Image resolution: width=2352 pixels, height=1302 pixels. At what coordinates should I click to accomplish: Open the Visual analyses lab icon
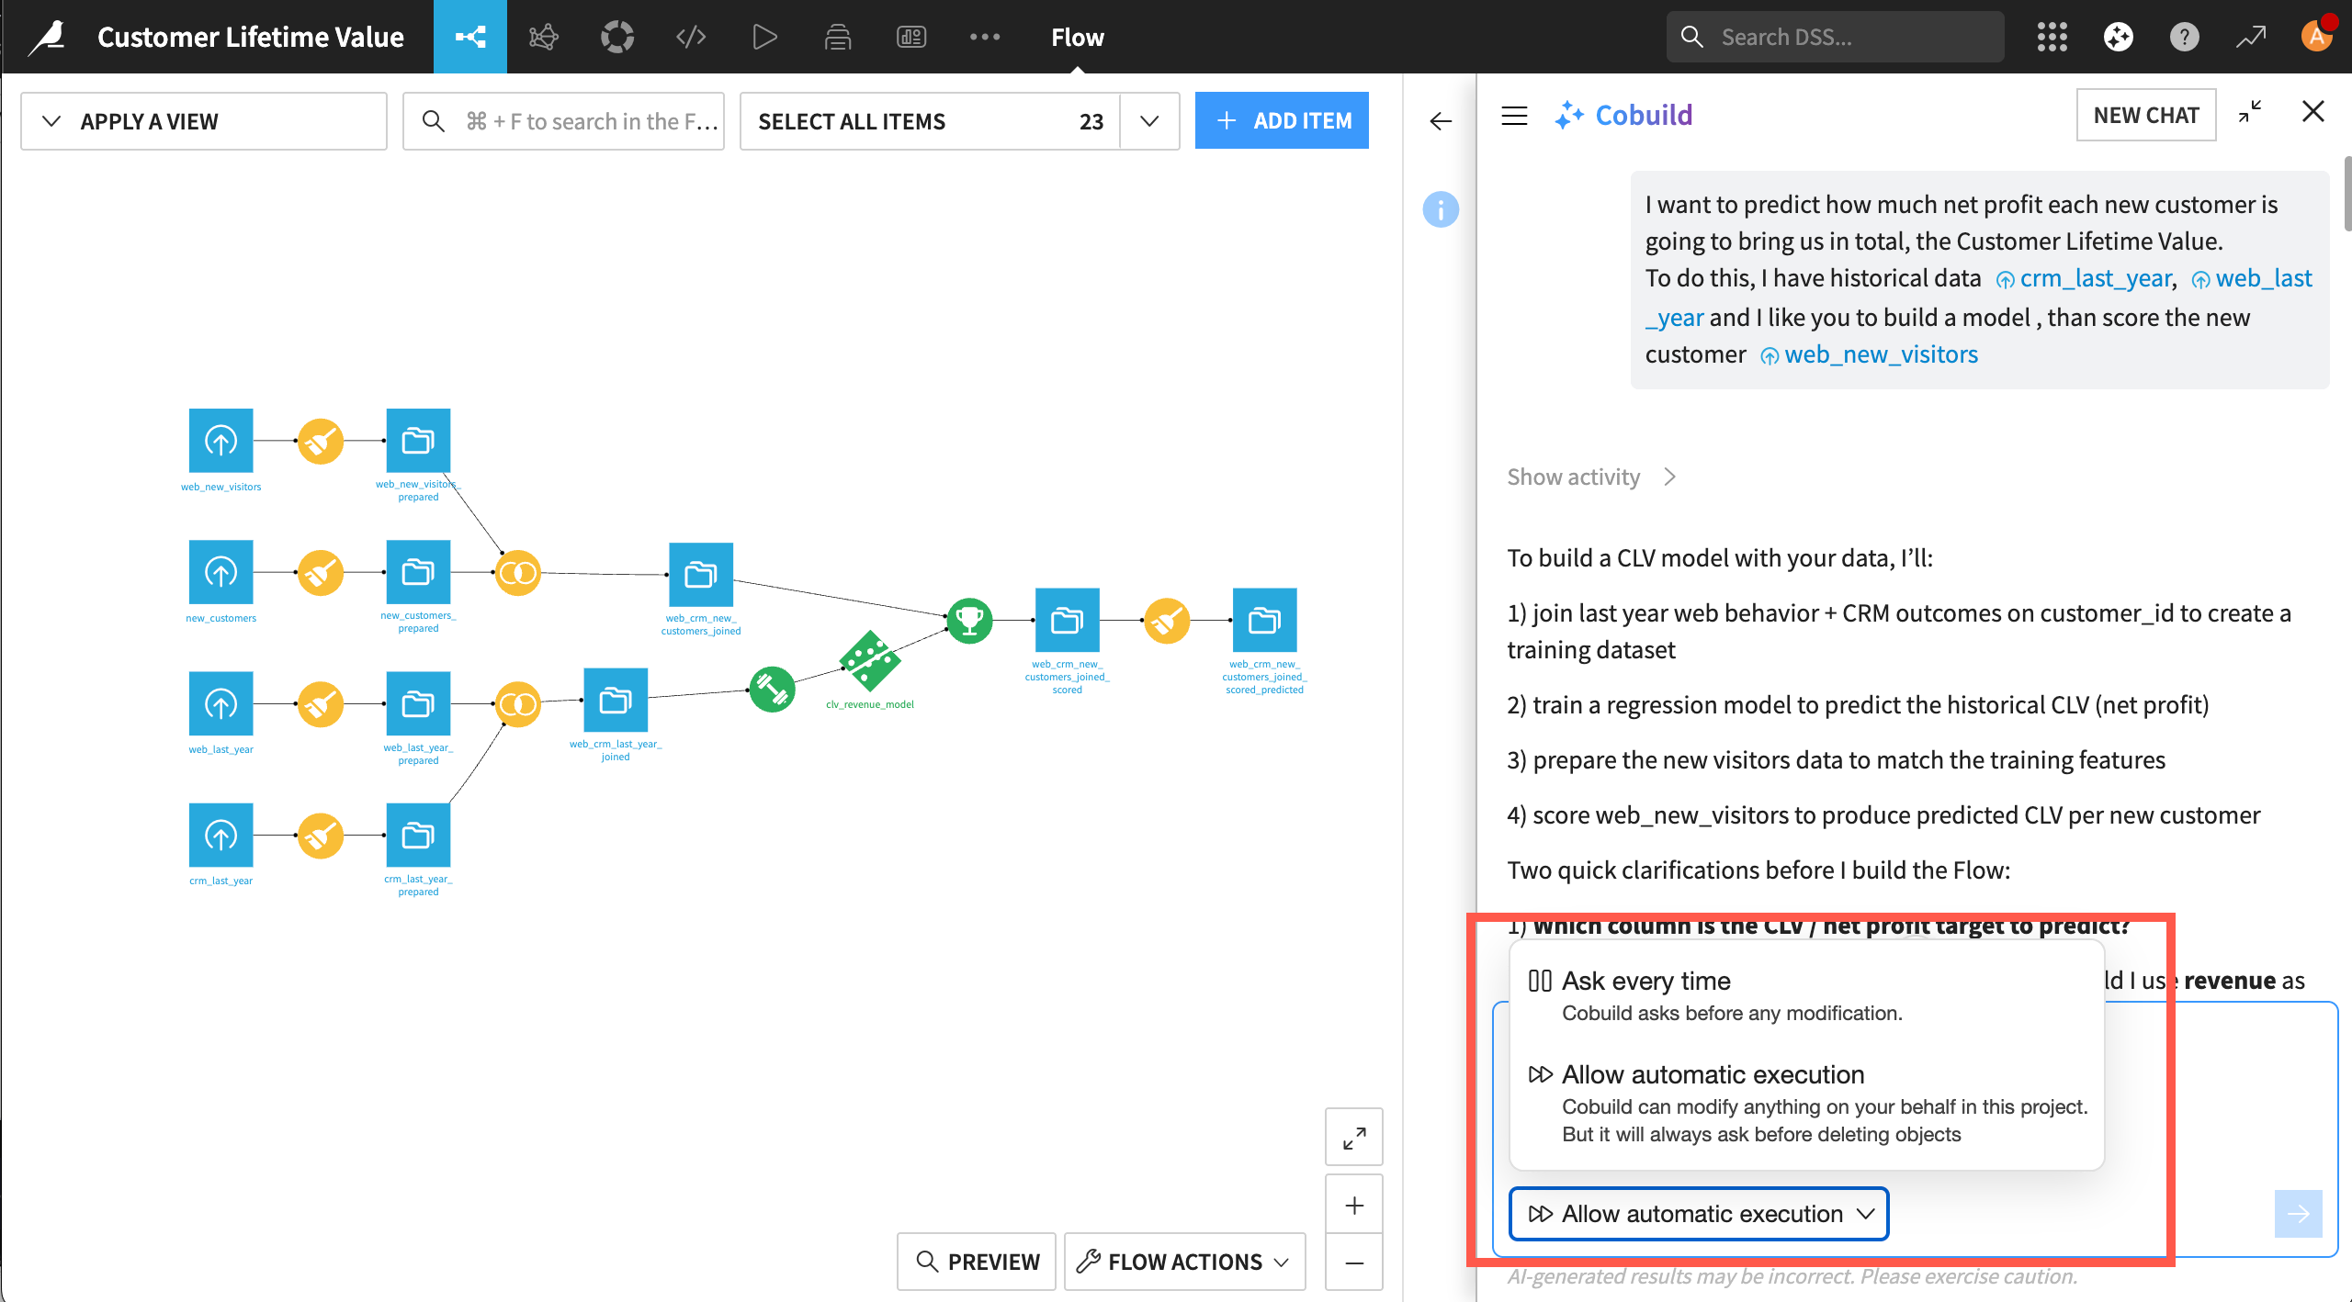[543, 37]
